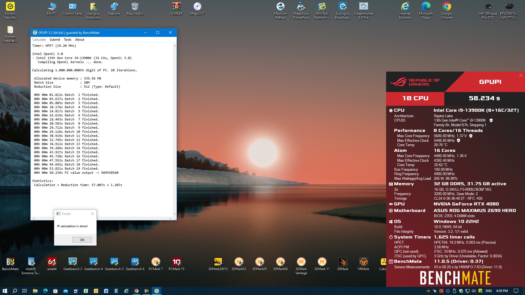
Task: Open Word from taskbar
Action: [x=106, y=291]
